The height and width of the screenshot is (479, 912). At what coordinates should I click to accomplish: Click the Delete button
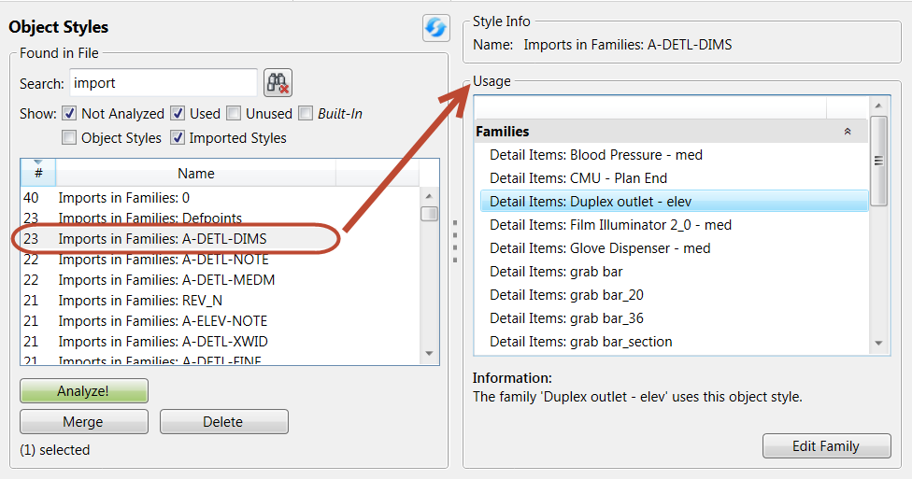[224, 421]
